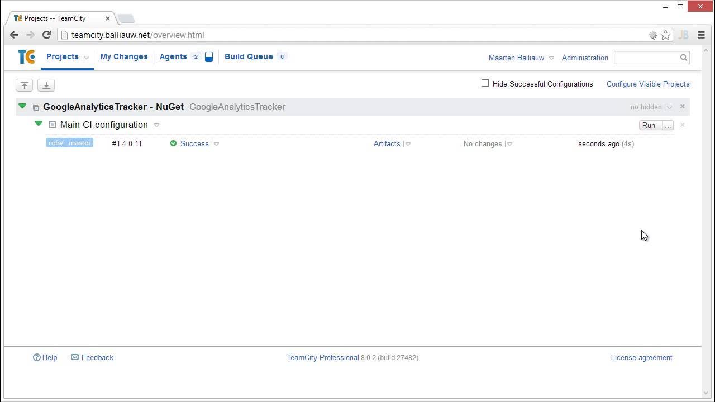715x402 pixels.
Task: Open the Help link text
Action: click(50, 357)
